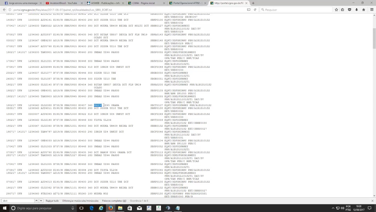This screenshot has height=212, width=376.
Task: Open Internet Explorer from the taskbar
Action: 101,208
